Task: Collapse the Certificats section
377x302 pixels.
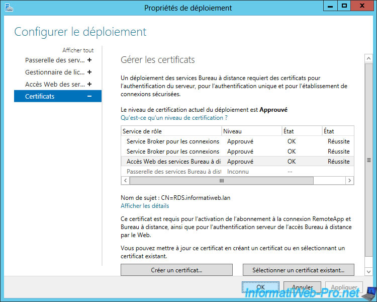Action: (x=89, y=96)
